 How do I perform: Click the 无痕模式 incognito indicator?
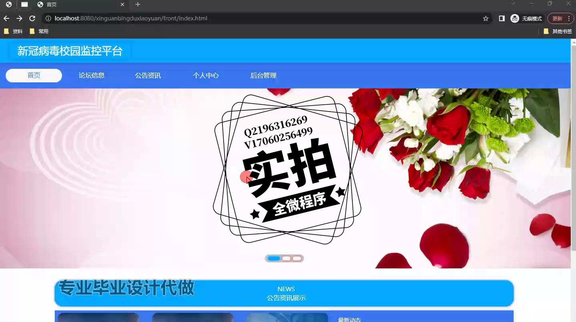coord(526,18)
